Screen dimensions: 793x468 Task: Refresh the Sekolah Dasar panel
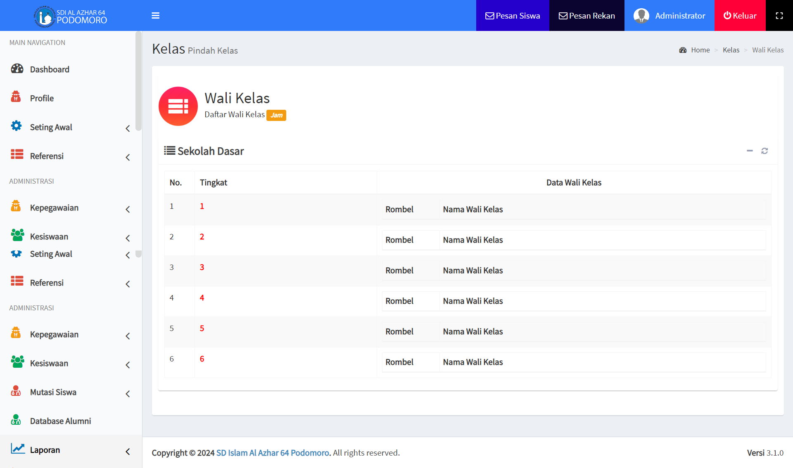point(765,151)
